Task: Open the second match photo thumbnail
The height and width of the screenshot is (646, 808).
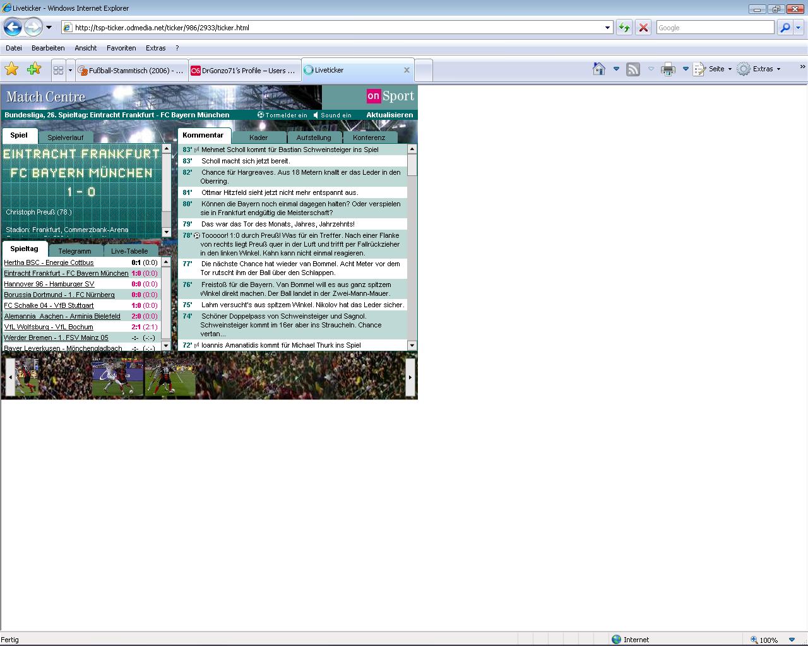Action: (117, 377)
